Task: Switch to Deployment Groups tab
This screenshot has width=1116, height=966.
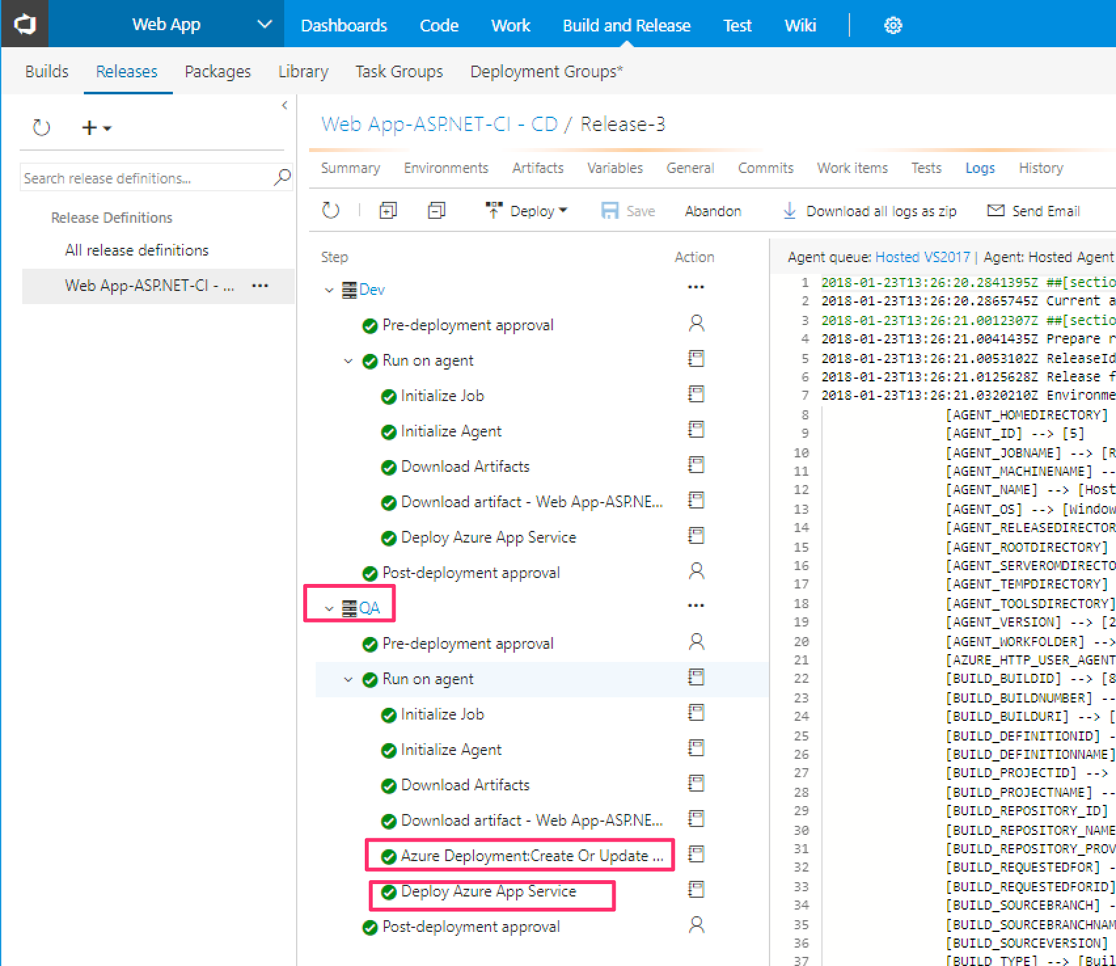Action: coord(546,71)
